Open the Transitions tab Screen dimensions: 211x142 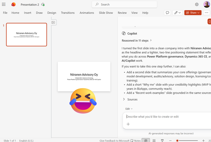68,13
